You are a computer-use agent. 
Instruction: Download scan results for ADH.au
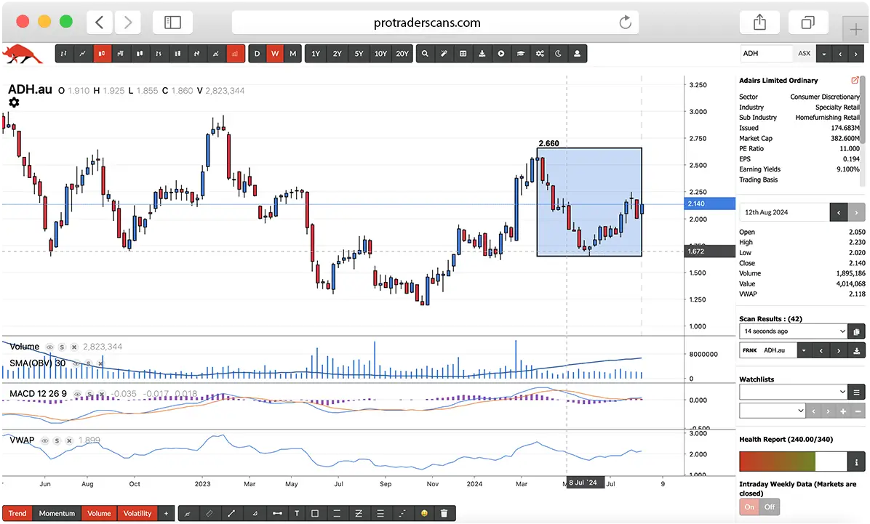coord(857,350)
